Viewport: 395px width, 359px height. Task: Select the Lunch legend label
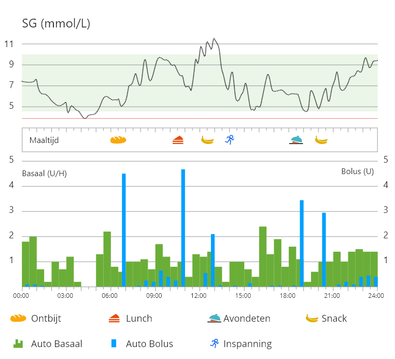(x=139, y=318)
